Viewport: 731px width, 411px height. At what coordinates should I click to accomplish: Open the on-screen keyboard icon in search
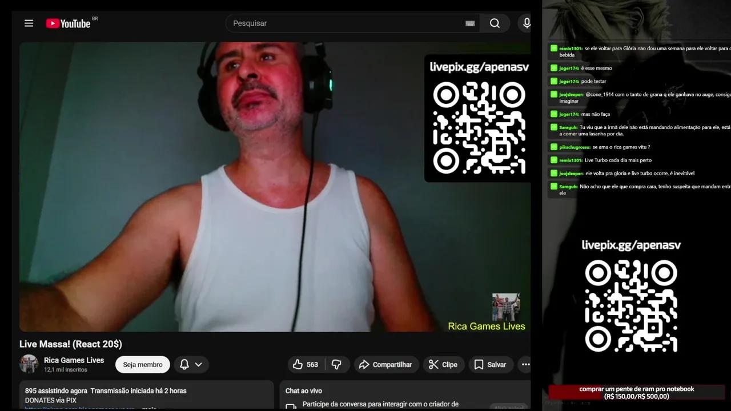470,23
